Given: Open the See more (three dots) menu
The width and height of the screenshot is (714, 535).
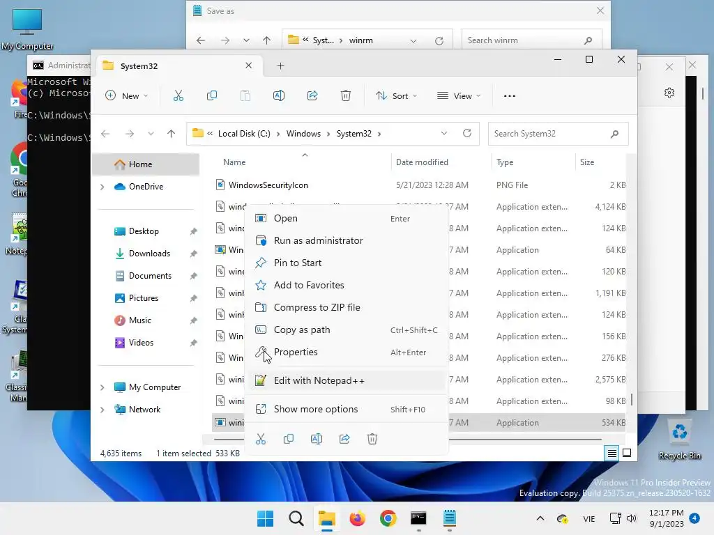Looking at the screenshot, I should (x=510, y=96).
